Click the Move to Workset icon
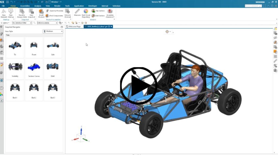This screenshot has width=278, height=155. [x=68, y=11]
